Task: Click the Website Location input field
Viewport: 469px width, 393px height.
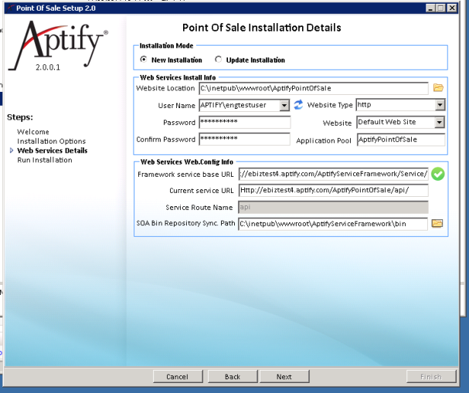Action: 314,89
